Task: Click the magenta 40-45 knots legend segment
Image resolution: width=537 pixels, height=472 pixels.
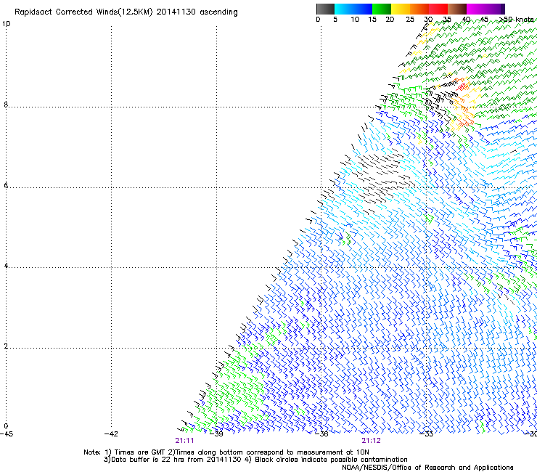Action: click(476, 9)
